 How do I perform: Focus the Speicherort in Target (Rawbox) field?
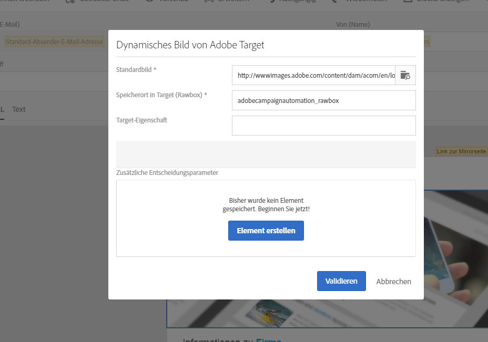324,100
